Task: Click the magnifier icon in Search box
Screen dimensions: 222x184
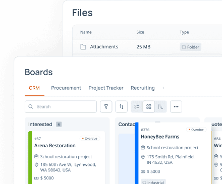Action: click(x=31, y=106)
